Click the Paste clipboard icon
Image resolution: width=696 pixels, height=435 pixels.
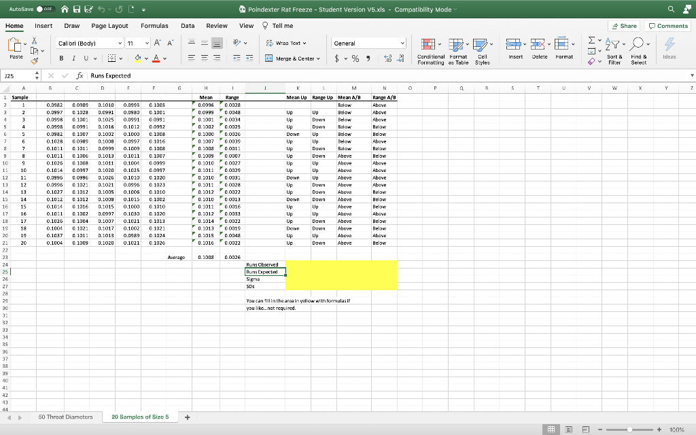click(x=14, y=45)
